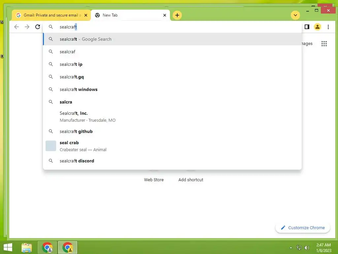Viewport: 338px width, 254px height.
Task: Open the Windows Start button
Action: [8, 247]
